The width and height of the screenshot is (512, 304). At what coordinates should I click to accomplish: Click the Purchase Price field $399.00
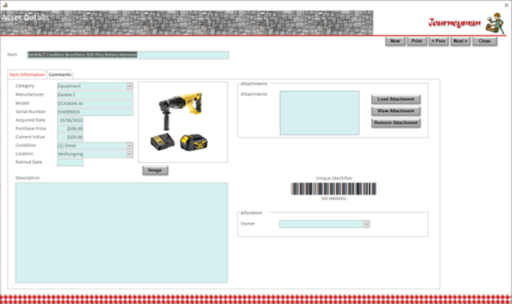point(70,129)
